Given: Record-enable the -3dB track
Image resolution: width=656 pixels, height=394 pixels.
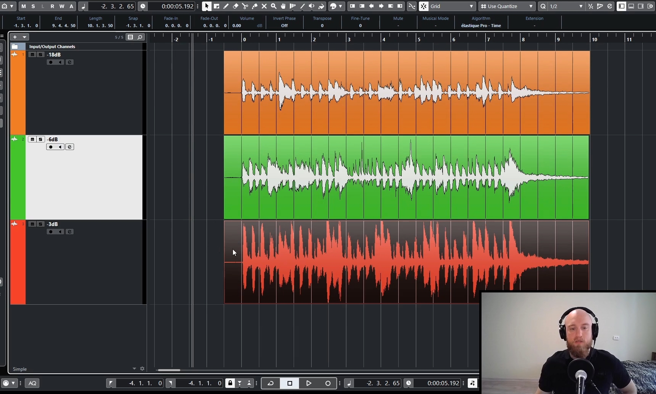Looking at the screenshot, I should point(51,232).
